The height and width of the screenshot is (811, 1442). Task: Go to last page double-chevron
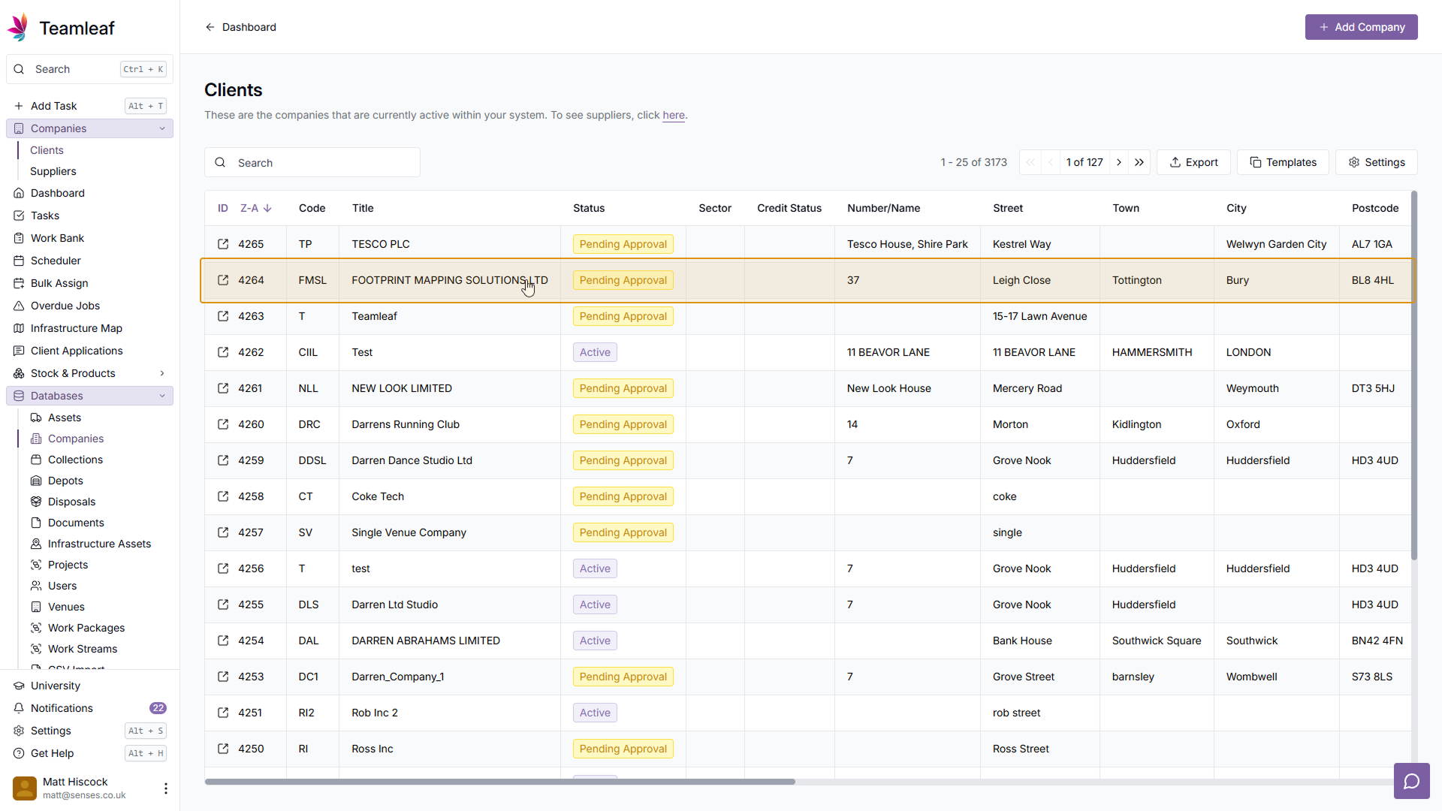click(x=1139, y=162)
